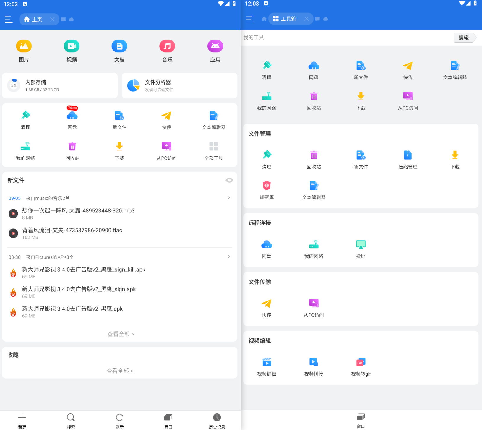This screenshot has height=430, width=482.
Task: Tap 窗口 in home bottom bar
Action: point(168,421)
